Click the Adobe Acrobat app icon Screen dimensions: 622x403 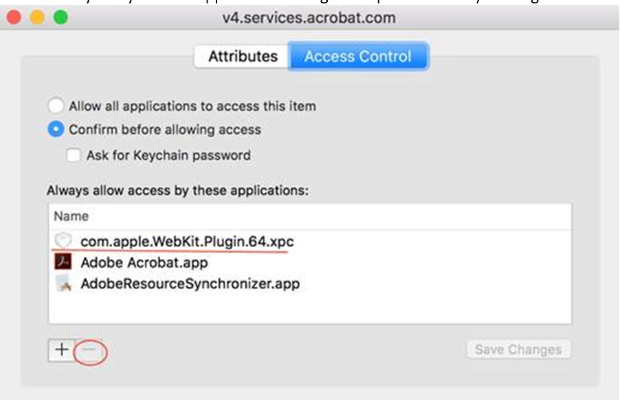point(63,262)
